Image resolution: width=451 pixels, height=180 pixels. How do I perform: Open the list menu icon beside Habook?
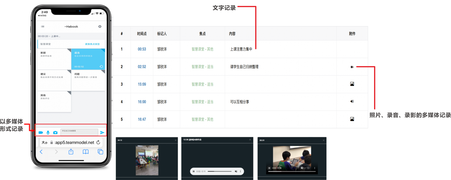point(43,26)
